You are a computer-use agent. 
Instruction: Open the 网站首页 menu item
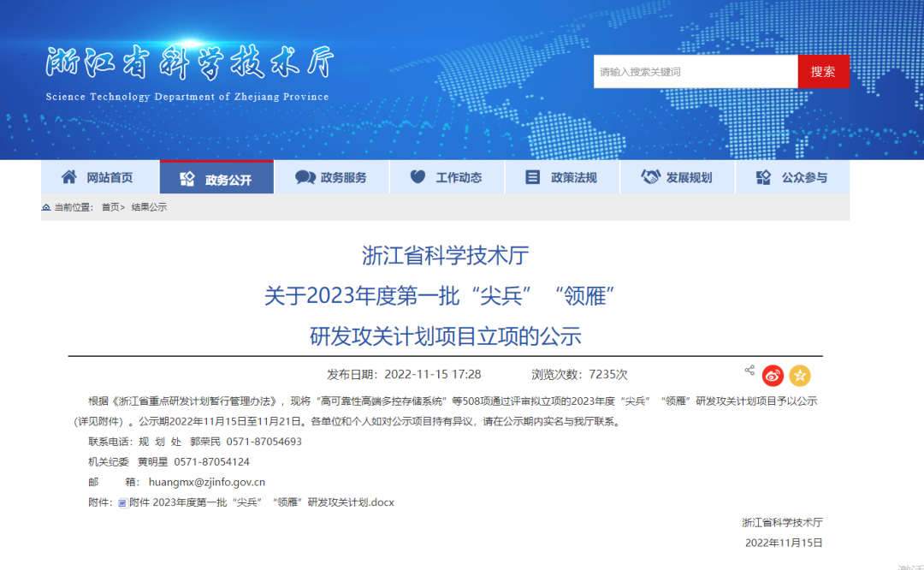tap(98, 177)
